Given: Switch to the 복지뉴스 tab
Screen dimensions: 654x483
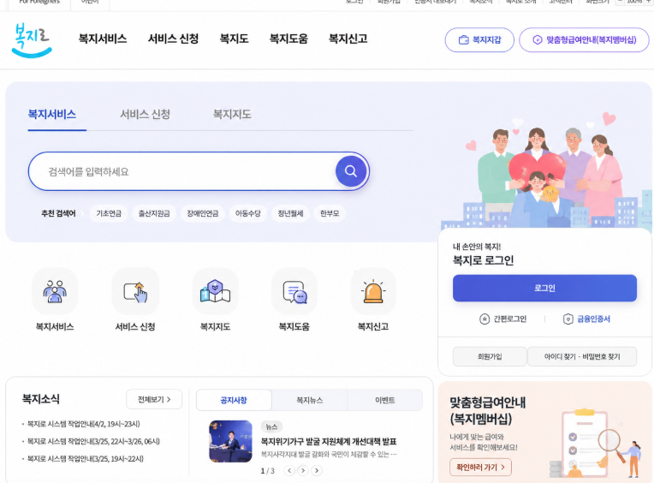Looking at the screenshot, I should click(310, 400).
